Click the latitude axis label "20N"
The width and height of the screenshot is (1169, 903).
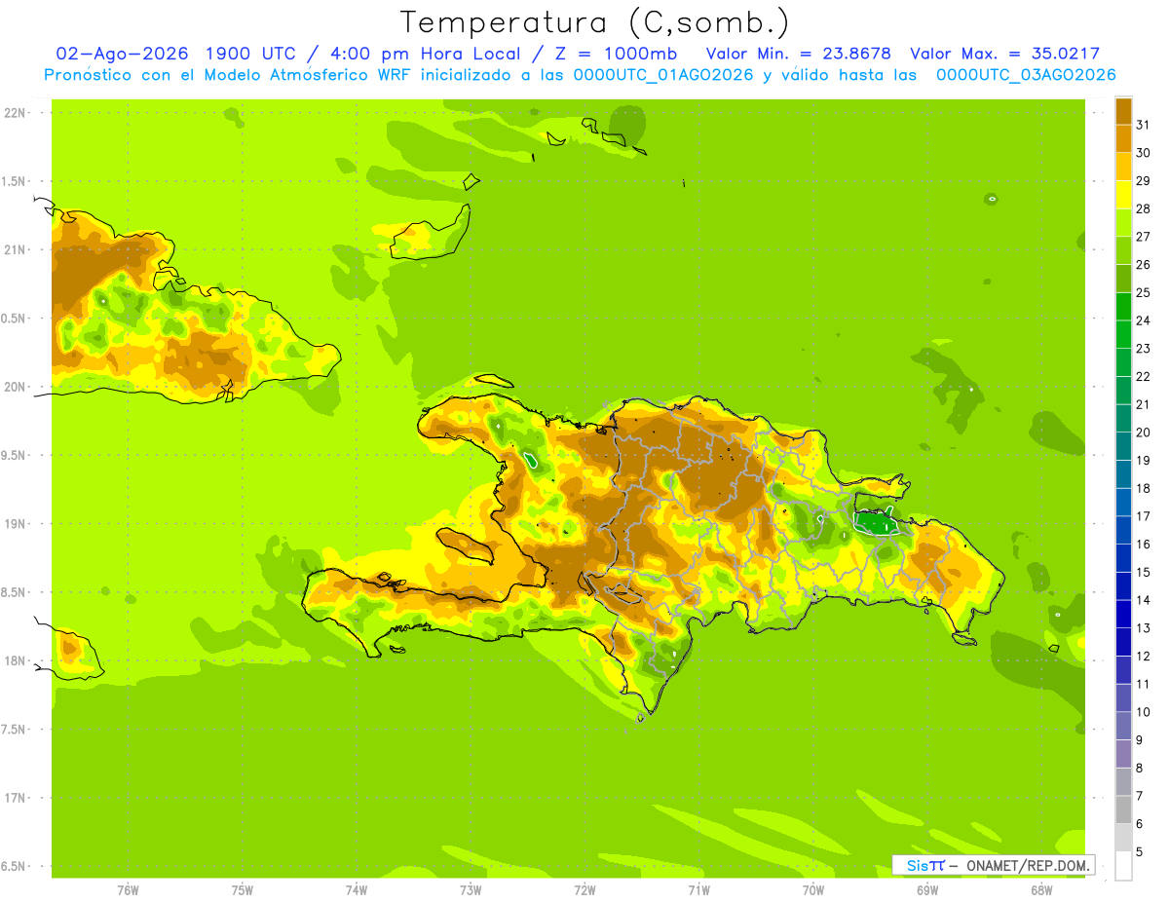(16, 387)
